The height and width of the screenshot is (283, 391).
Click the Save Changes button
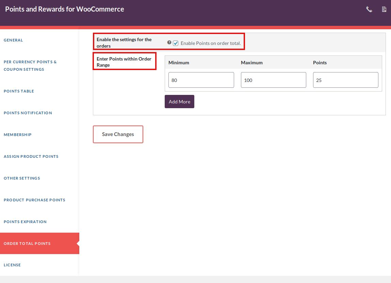pos(118,134)
